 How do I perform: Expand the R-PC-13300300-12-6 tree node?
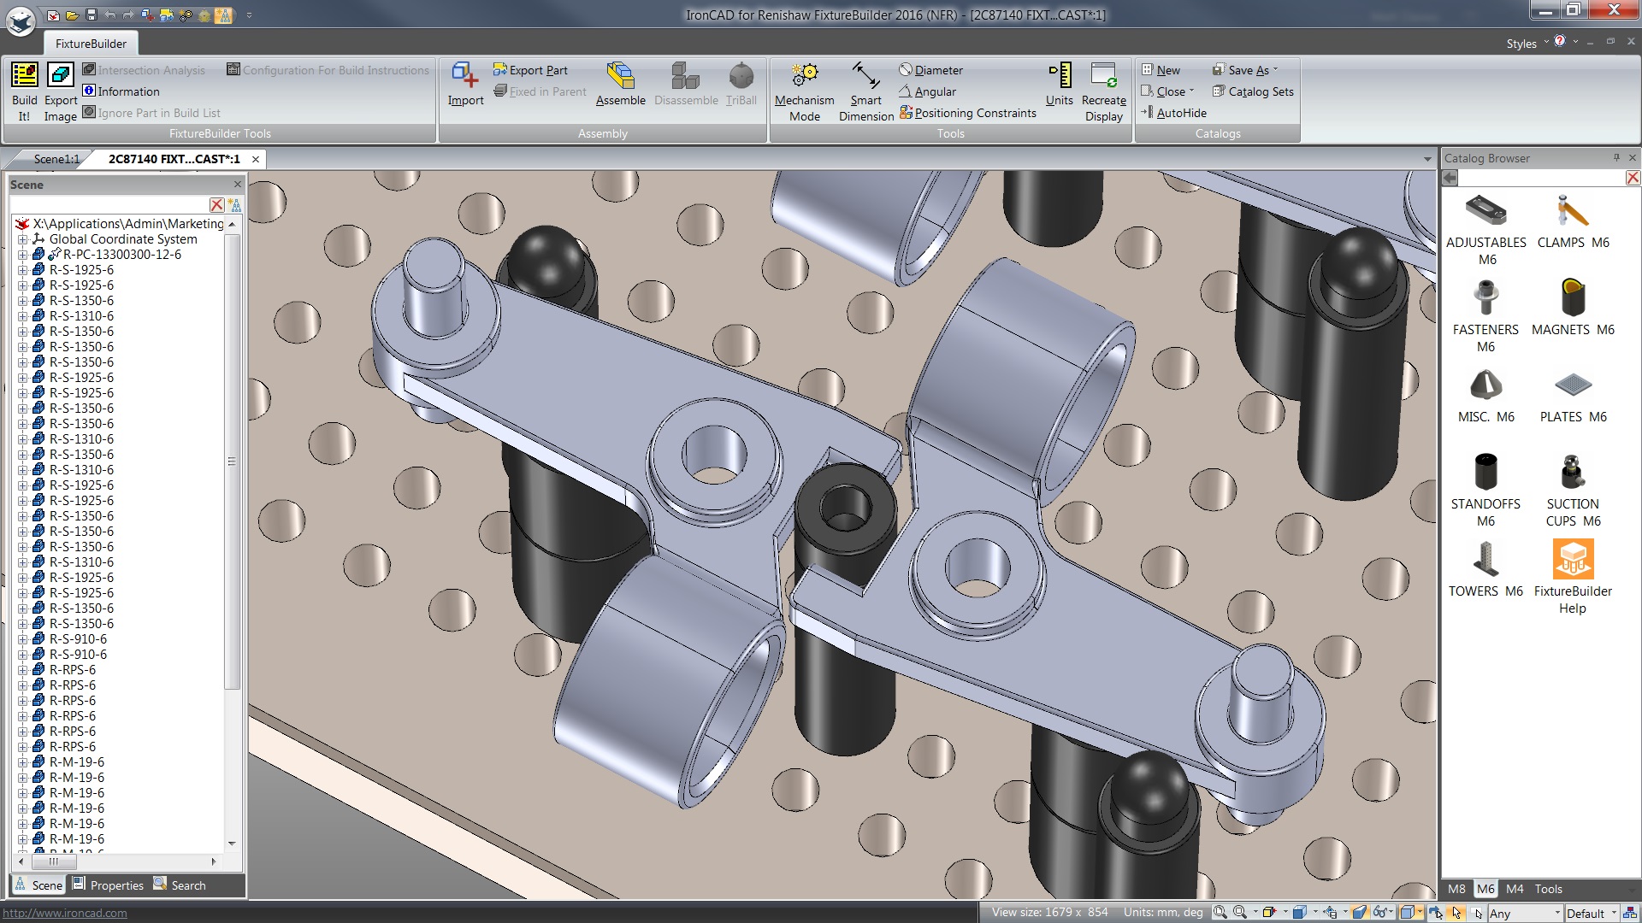21,255
